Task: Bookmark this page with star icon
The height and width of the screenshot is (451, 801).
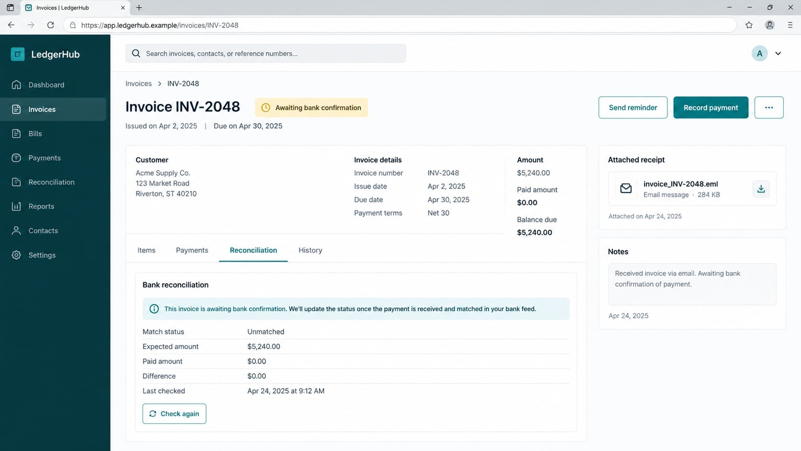Action: click(749, 25)
